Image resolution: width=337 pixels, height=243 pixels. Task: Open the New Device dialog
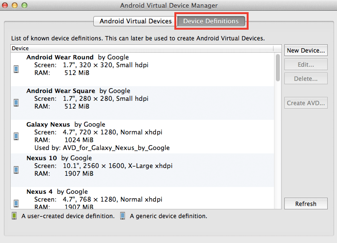(306, 50)
